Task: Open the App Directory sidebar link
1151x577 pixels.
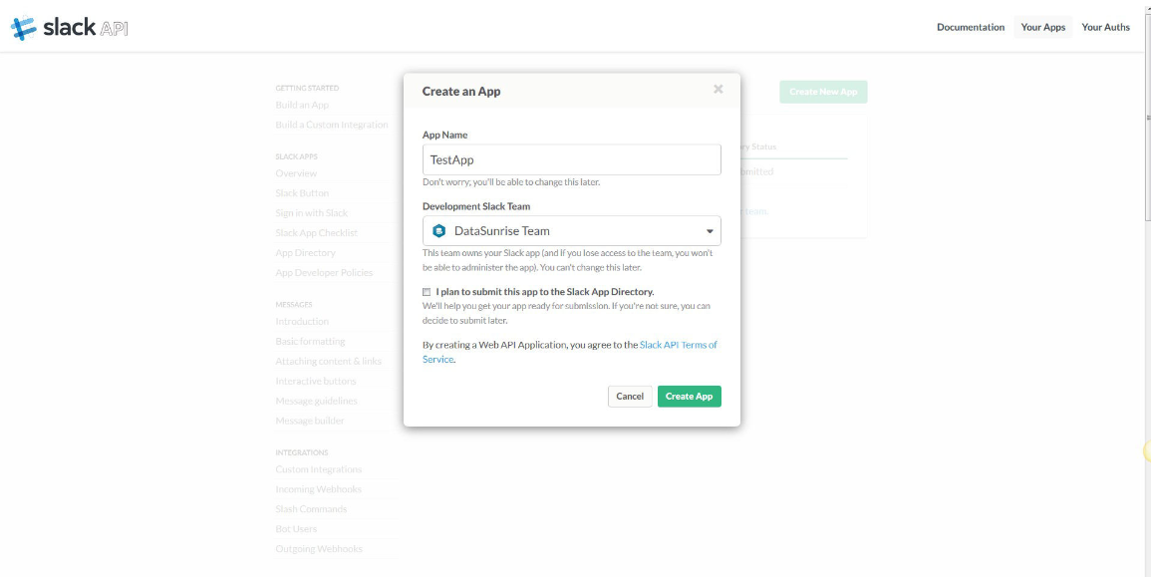Action: 305,252
